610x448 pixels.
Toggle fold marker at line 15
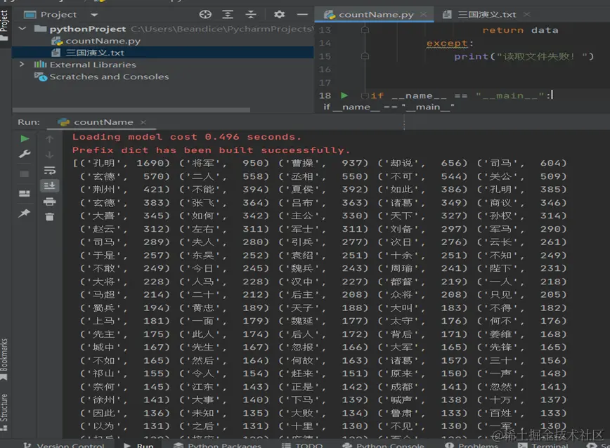coord(365,56)
